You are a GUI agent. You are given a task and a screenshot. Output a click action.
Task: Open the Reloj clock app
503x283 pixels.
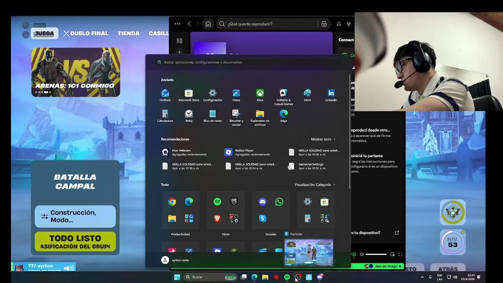[x=189, y=116]
